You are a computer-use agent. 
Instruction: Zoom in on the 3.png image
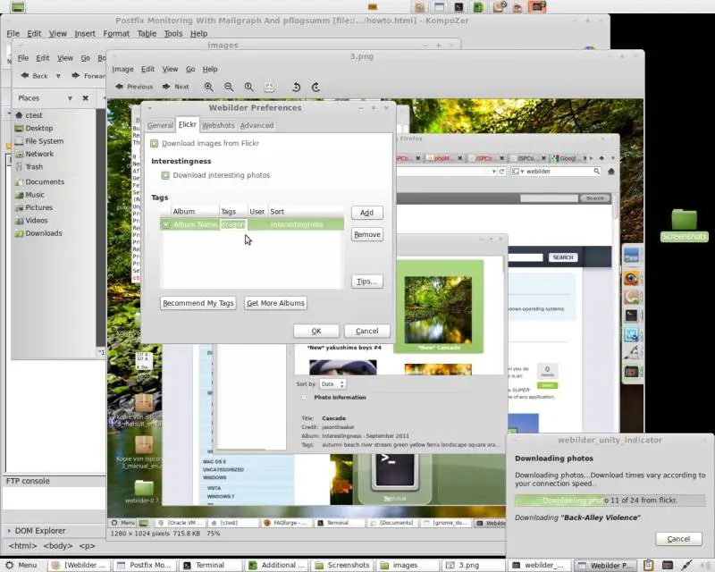(209, 87)
